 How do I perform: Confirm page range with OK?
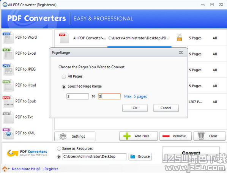pyautogui.click(x=135, y=108)
